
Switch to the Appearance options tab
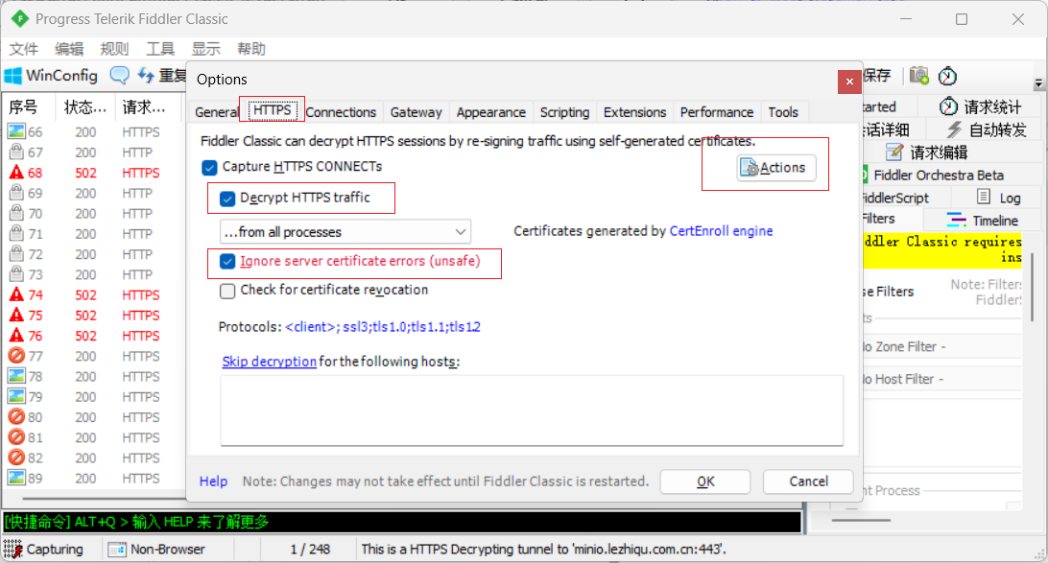coord(491,112)
